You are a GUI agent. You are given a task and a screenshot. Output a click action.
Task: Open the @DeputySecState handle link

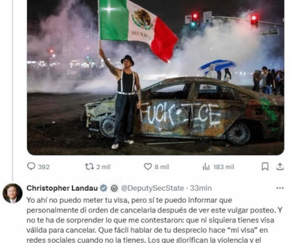point(152,188)
